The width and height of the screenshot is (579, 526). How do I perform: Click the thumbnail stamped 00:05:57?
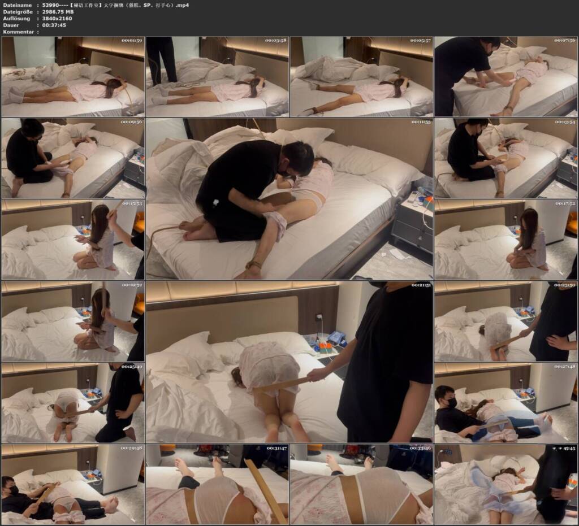[361, 77]
